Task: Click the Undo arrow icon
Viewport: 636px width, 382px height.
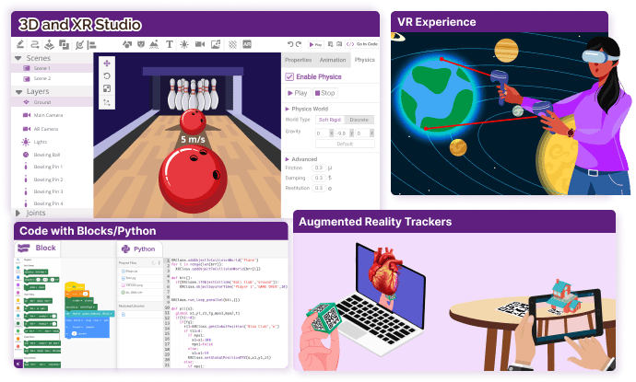Action: coord(289,44)
